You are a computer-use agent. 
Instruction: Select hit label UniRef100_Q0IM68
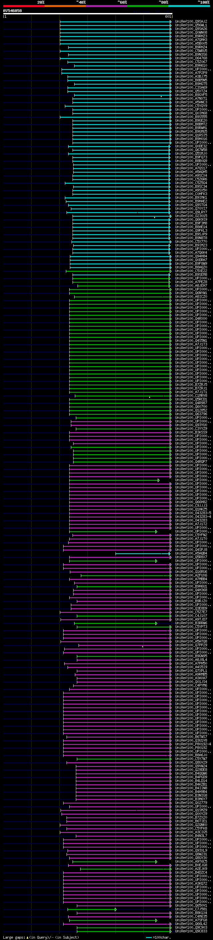tap(191, 113)
